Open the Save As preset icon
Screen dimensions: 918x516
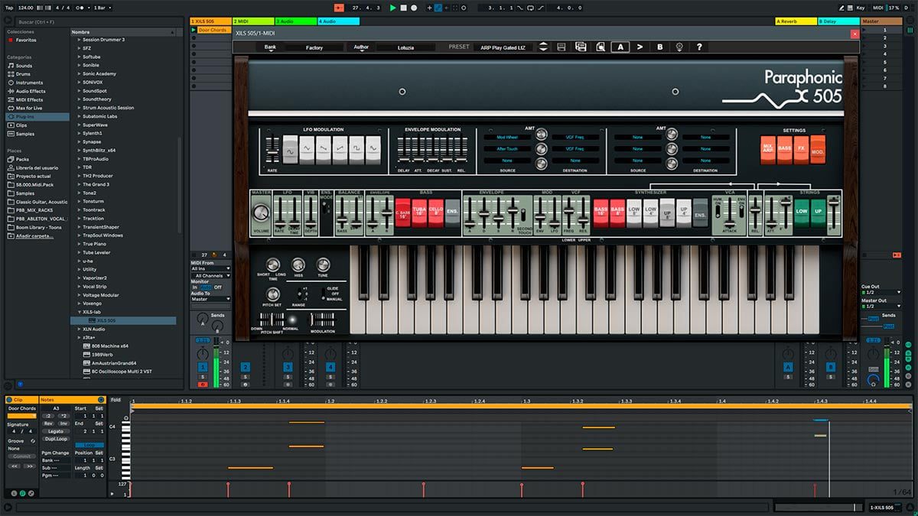coord(581,47)
